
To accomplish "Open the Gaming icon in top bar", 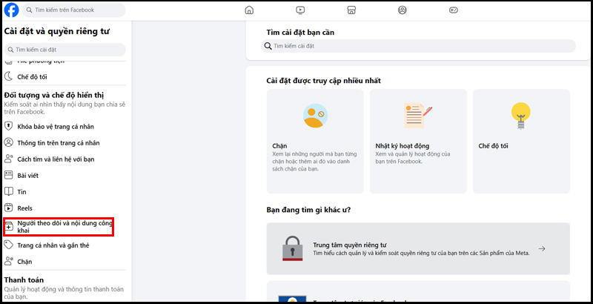I will [x=453, y=10].
